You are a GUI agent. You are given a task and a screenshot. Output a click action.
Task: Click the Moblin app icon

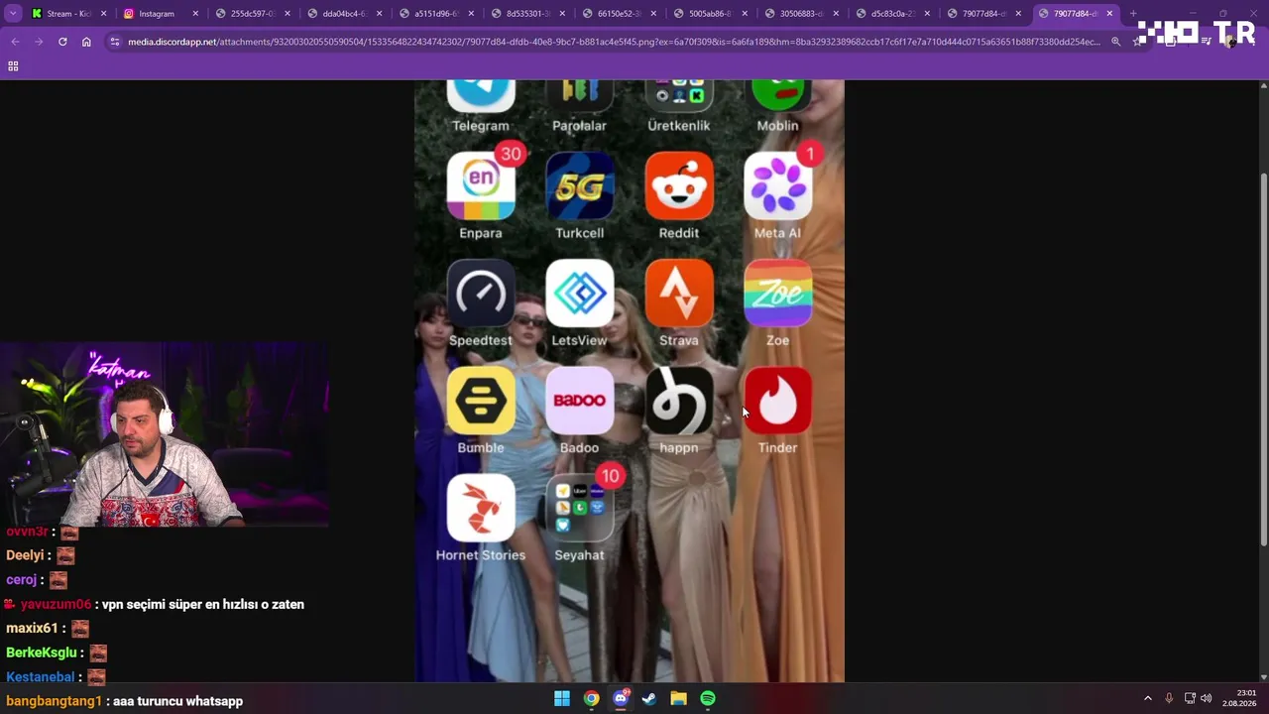[x=778, y=96]
